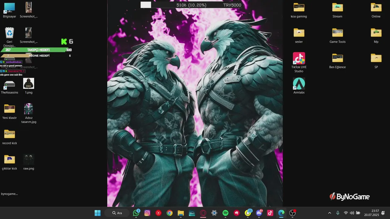This screenshot has width=390, height=219.
Task: Select the raw.png file
Action: pyautogui.click(x=29, y=162)
